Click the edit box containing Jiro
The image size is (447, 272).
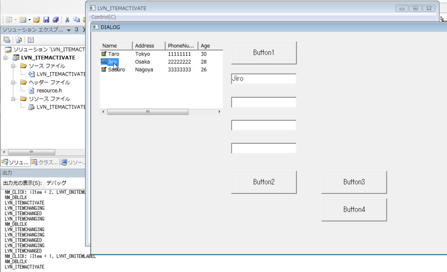[x=264, y=79]
